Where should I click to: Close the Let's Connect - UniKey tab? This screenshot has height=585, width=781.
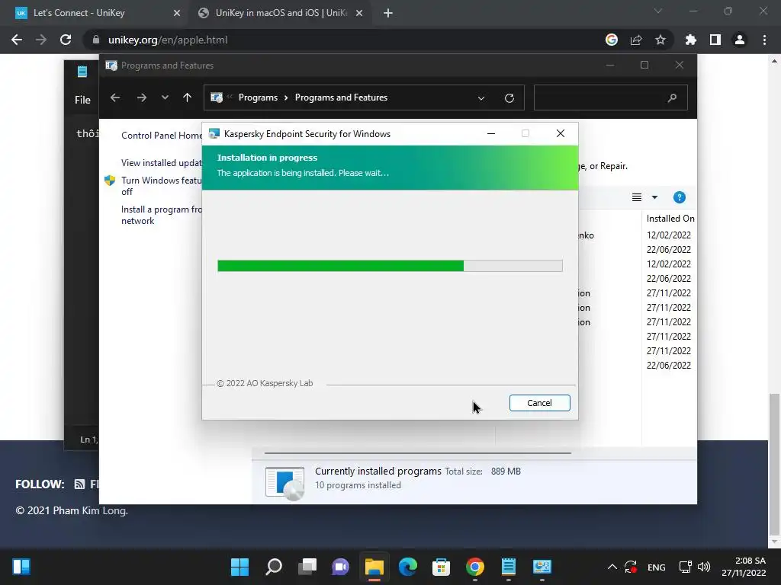click(176, 14)
